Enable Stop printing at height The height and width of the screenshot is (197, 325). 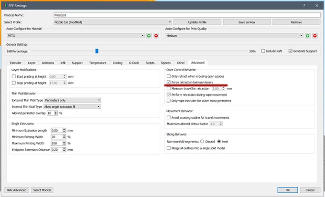coord(14,83)
